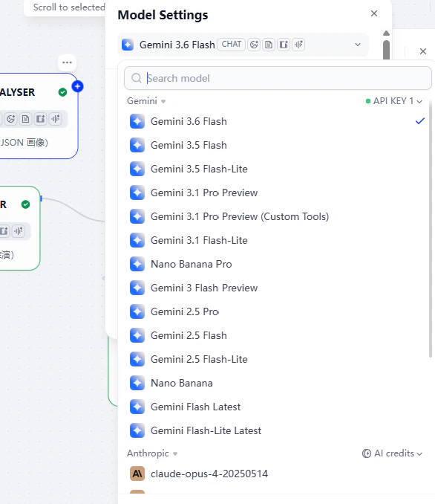Screen dimensions: 435x504
Task: Open the three-dot menu above ANALYSER node
Action: click(x=67, y=62)
